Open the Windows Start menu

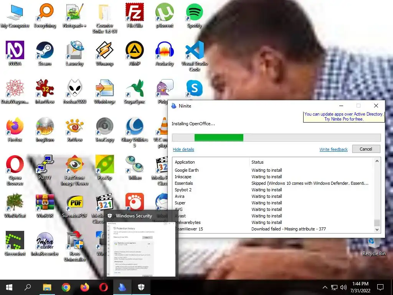coord(9,287)
